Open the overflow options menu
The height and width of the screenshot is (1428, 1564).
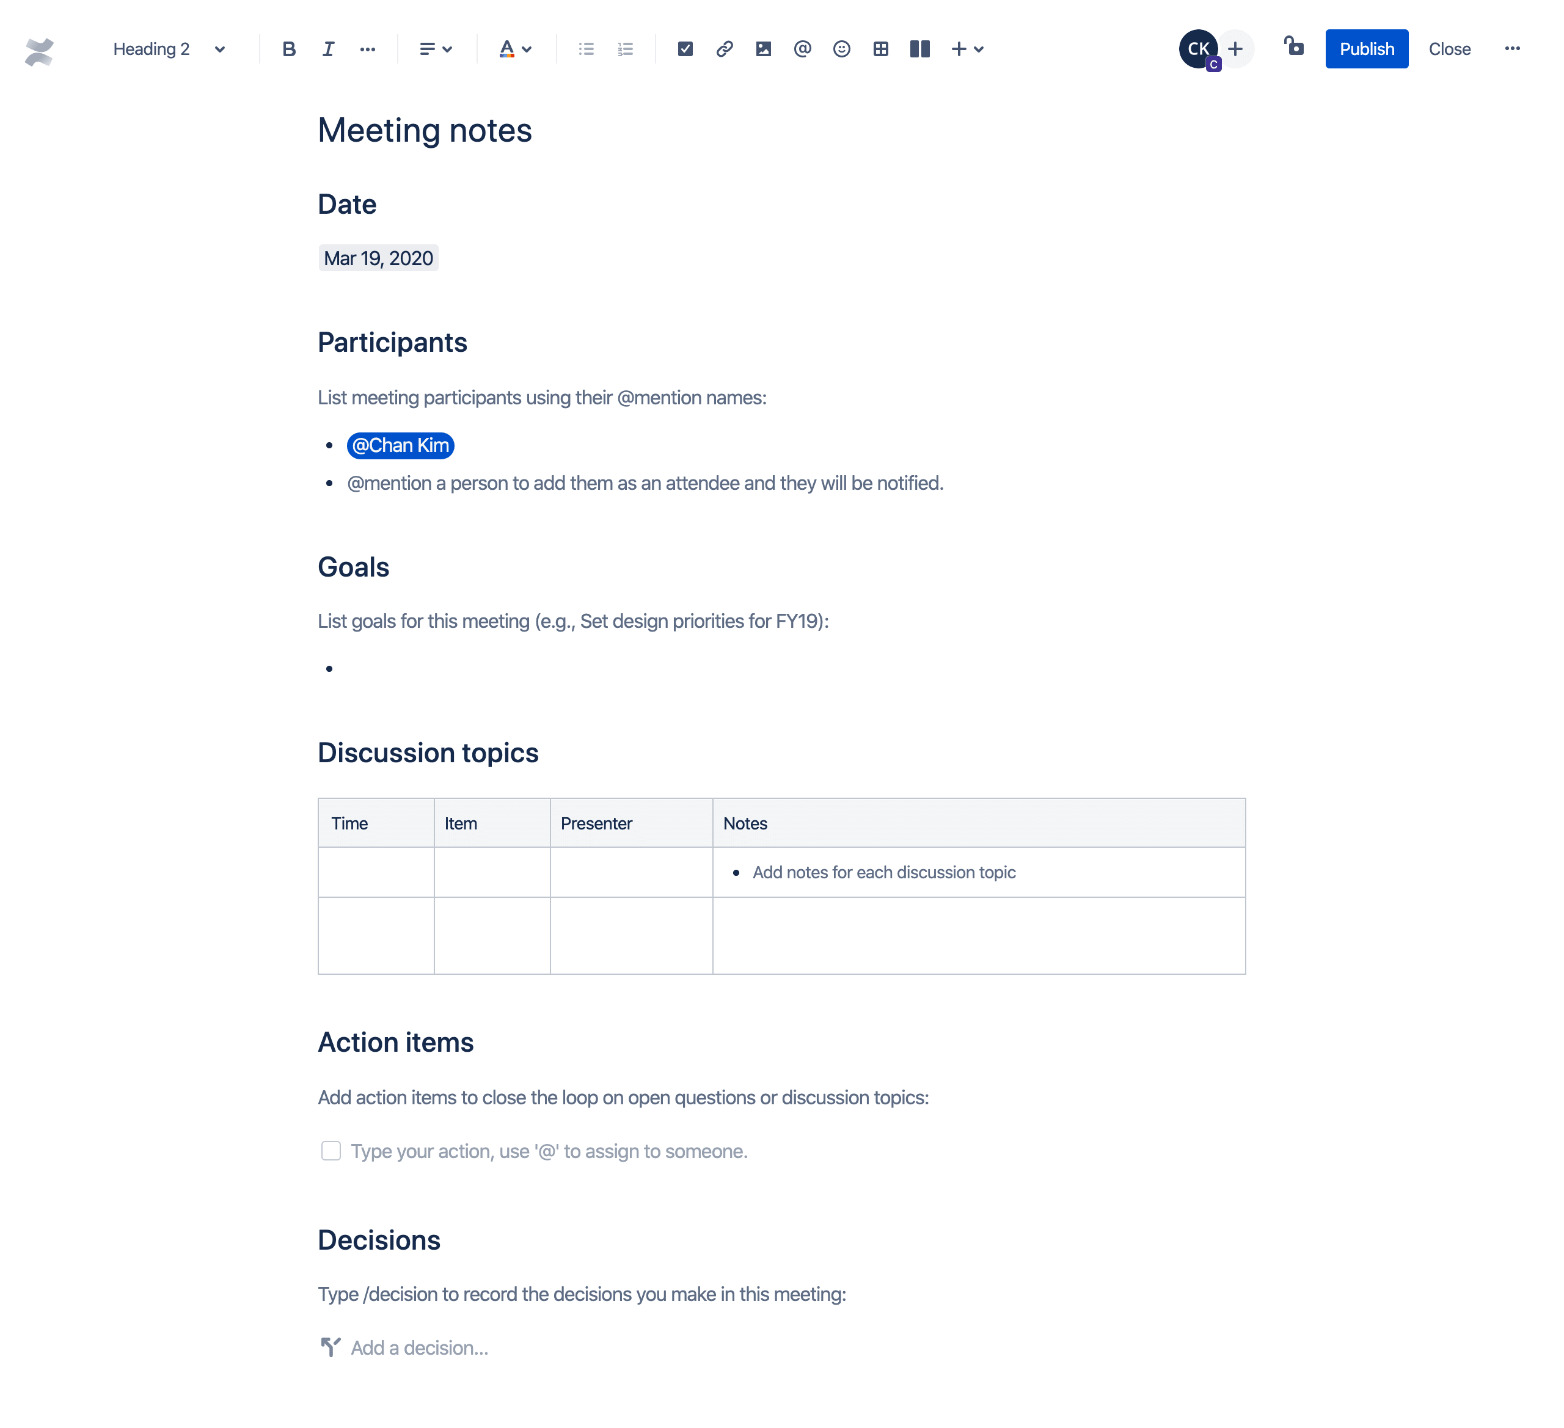pos(1512,49)
